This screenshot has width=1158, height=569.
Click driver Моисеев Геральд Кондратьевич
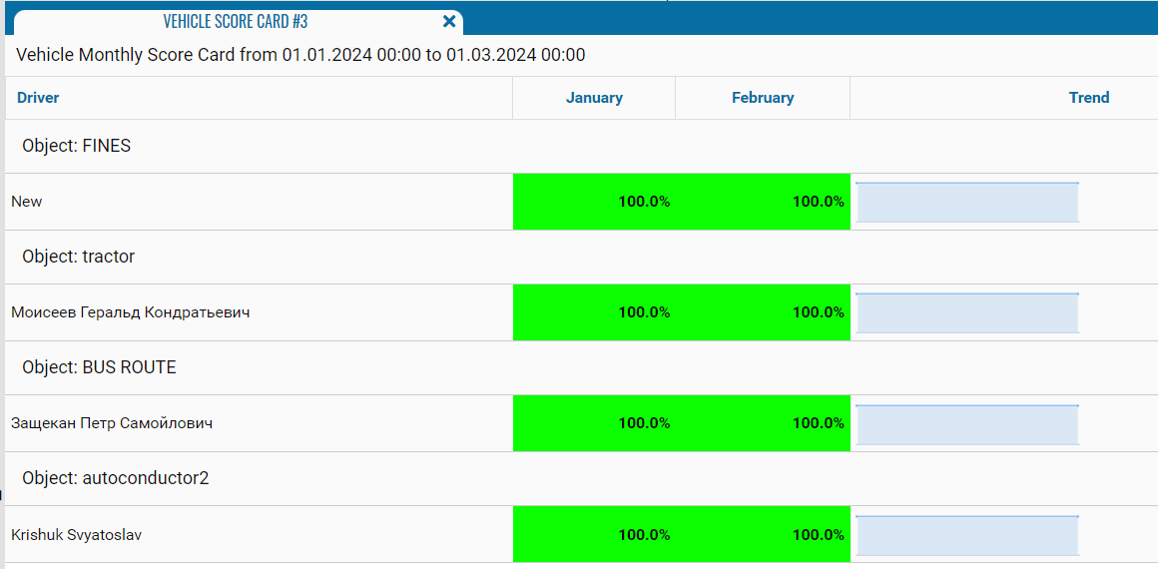[x=131, y=312]
